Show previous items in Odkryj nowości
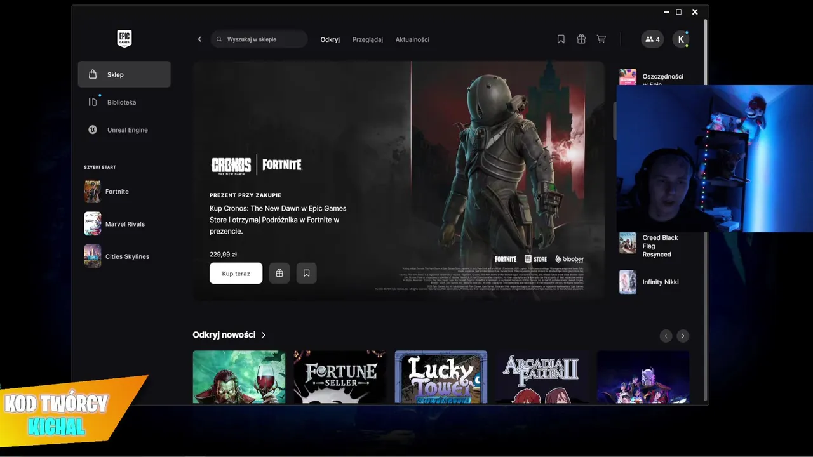Image resolution: width=813 pixels, height=457 pixels. (x=666, y=336)
